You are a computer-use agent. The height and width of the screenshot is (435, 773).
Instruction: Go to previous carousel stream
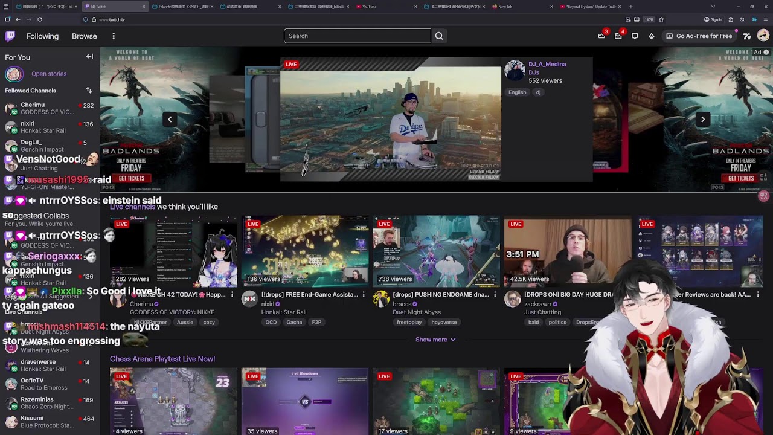point(170,120)
